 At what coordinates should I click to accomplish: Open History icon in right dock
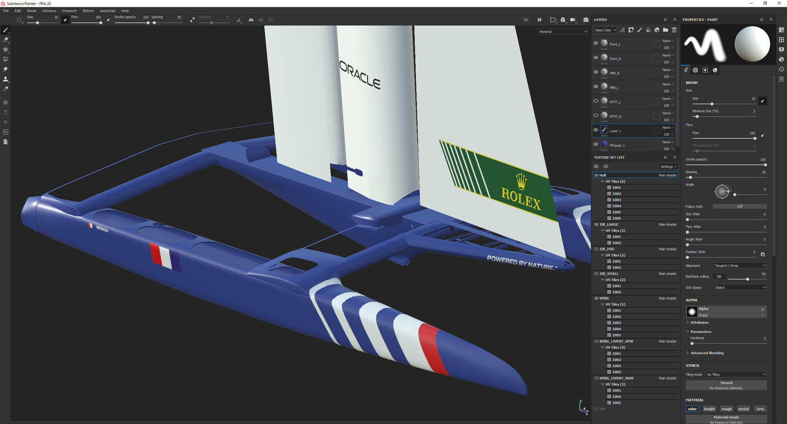(x=782, y=69)
